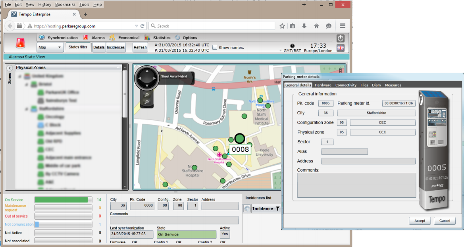Screen dimensions: 464x247
Task: Click the power logout icon
Action: [x=341, y=38]
